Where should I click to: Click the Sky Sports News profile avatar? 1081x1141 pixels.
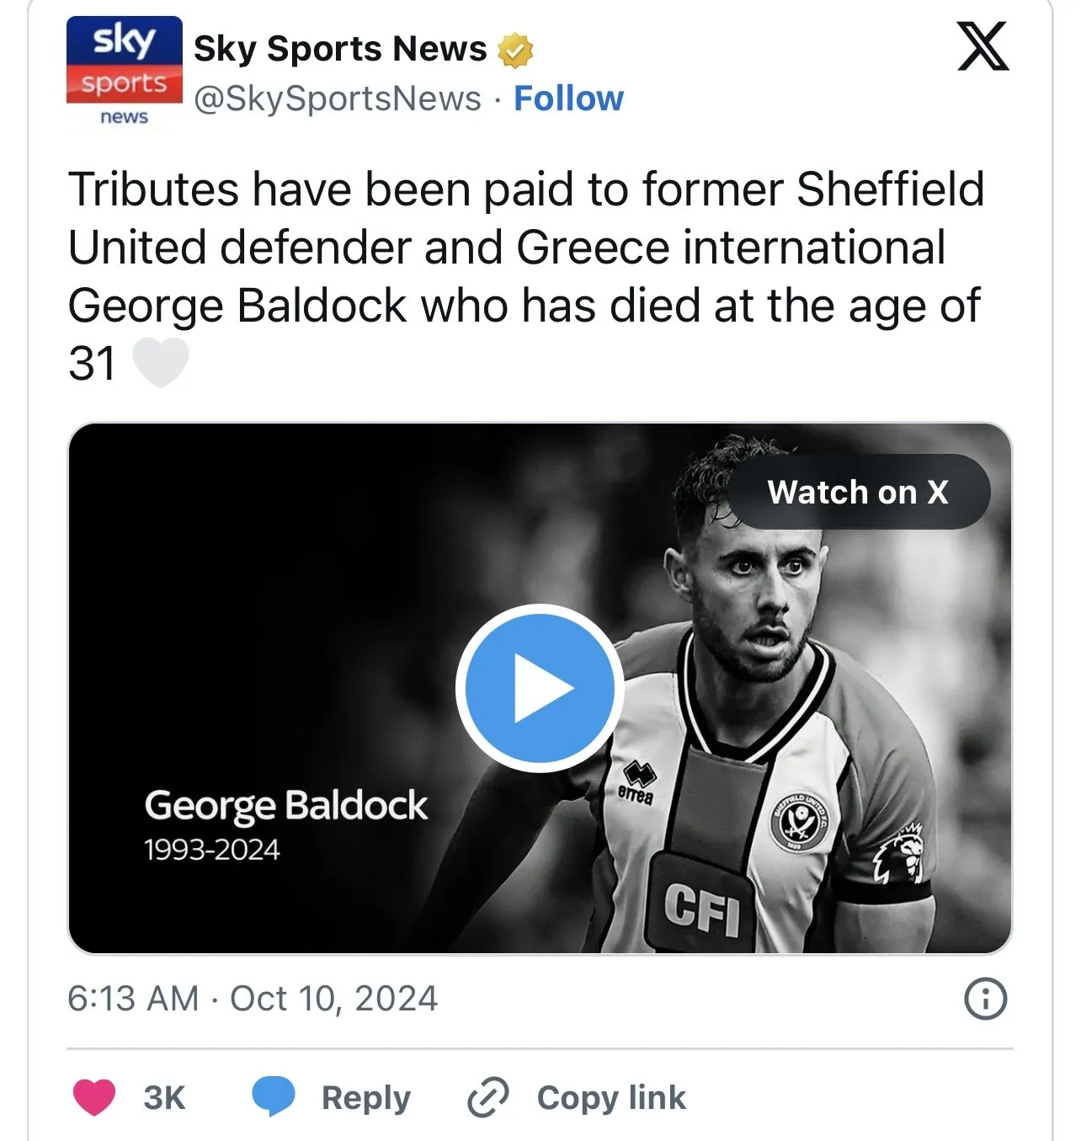[x=124, y=72]
